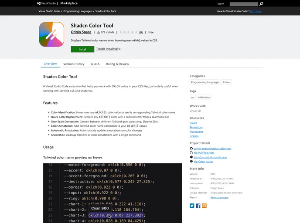Screen dimensions: 300x223
Task: Click the Features heading
Action: point(50,103)
